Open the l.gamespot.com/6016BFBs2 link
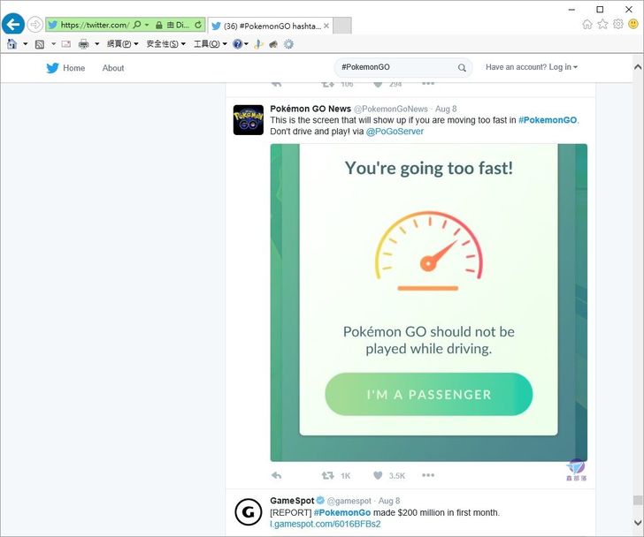 point(325,524)
